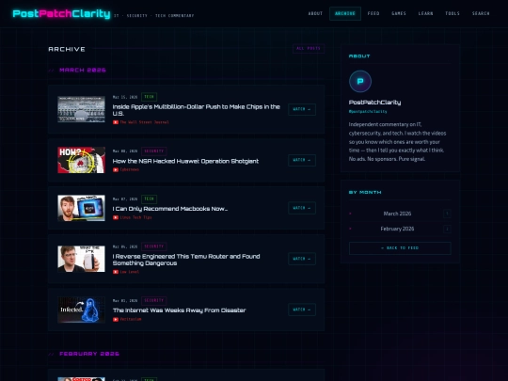508x381 pixels.
Task: Open title The Internet Was Weeks Away
Action: (x=179, y=310)
